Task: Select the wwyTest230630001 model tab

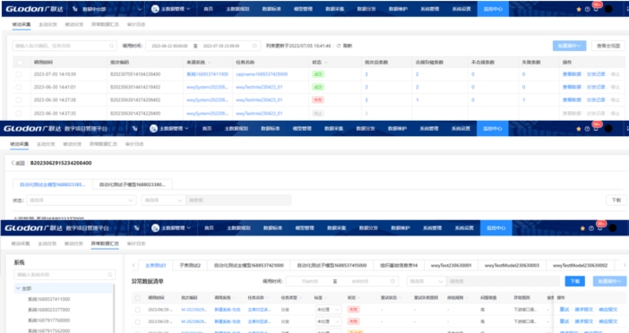Action: click(451, 266)
